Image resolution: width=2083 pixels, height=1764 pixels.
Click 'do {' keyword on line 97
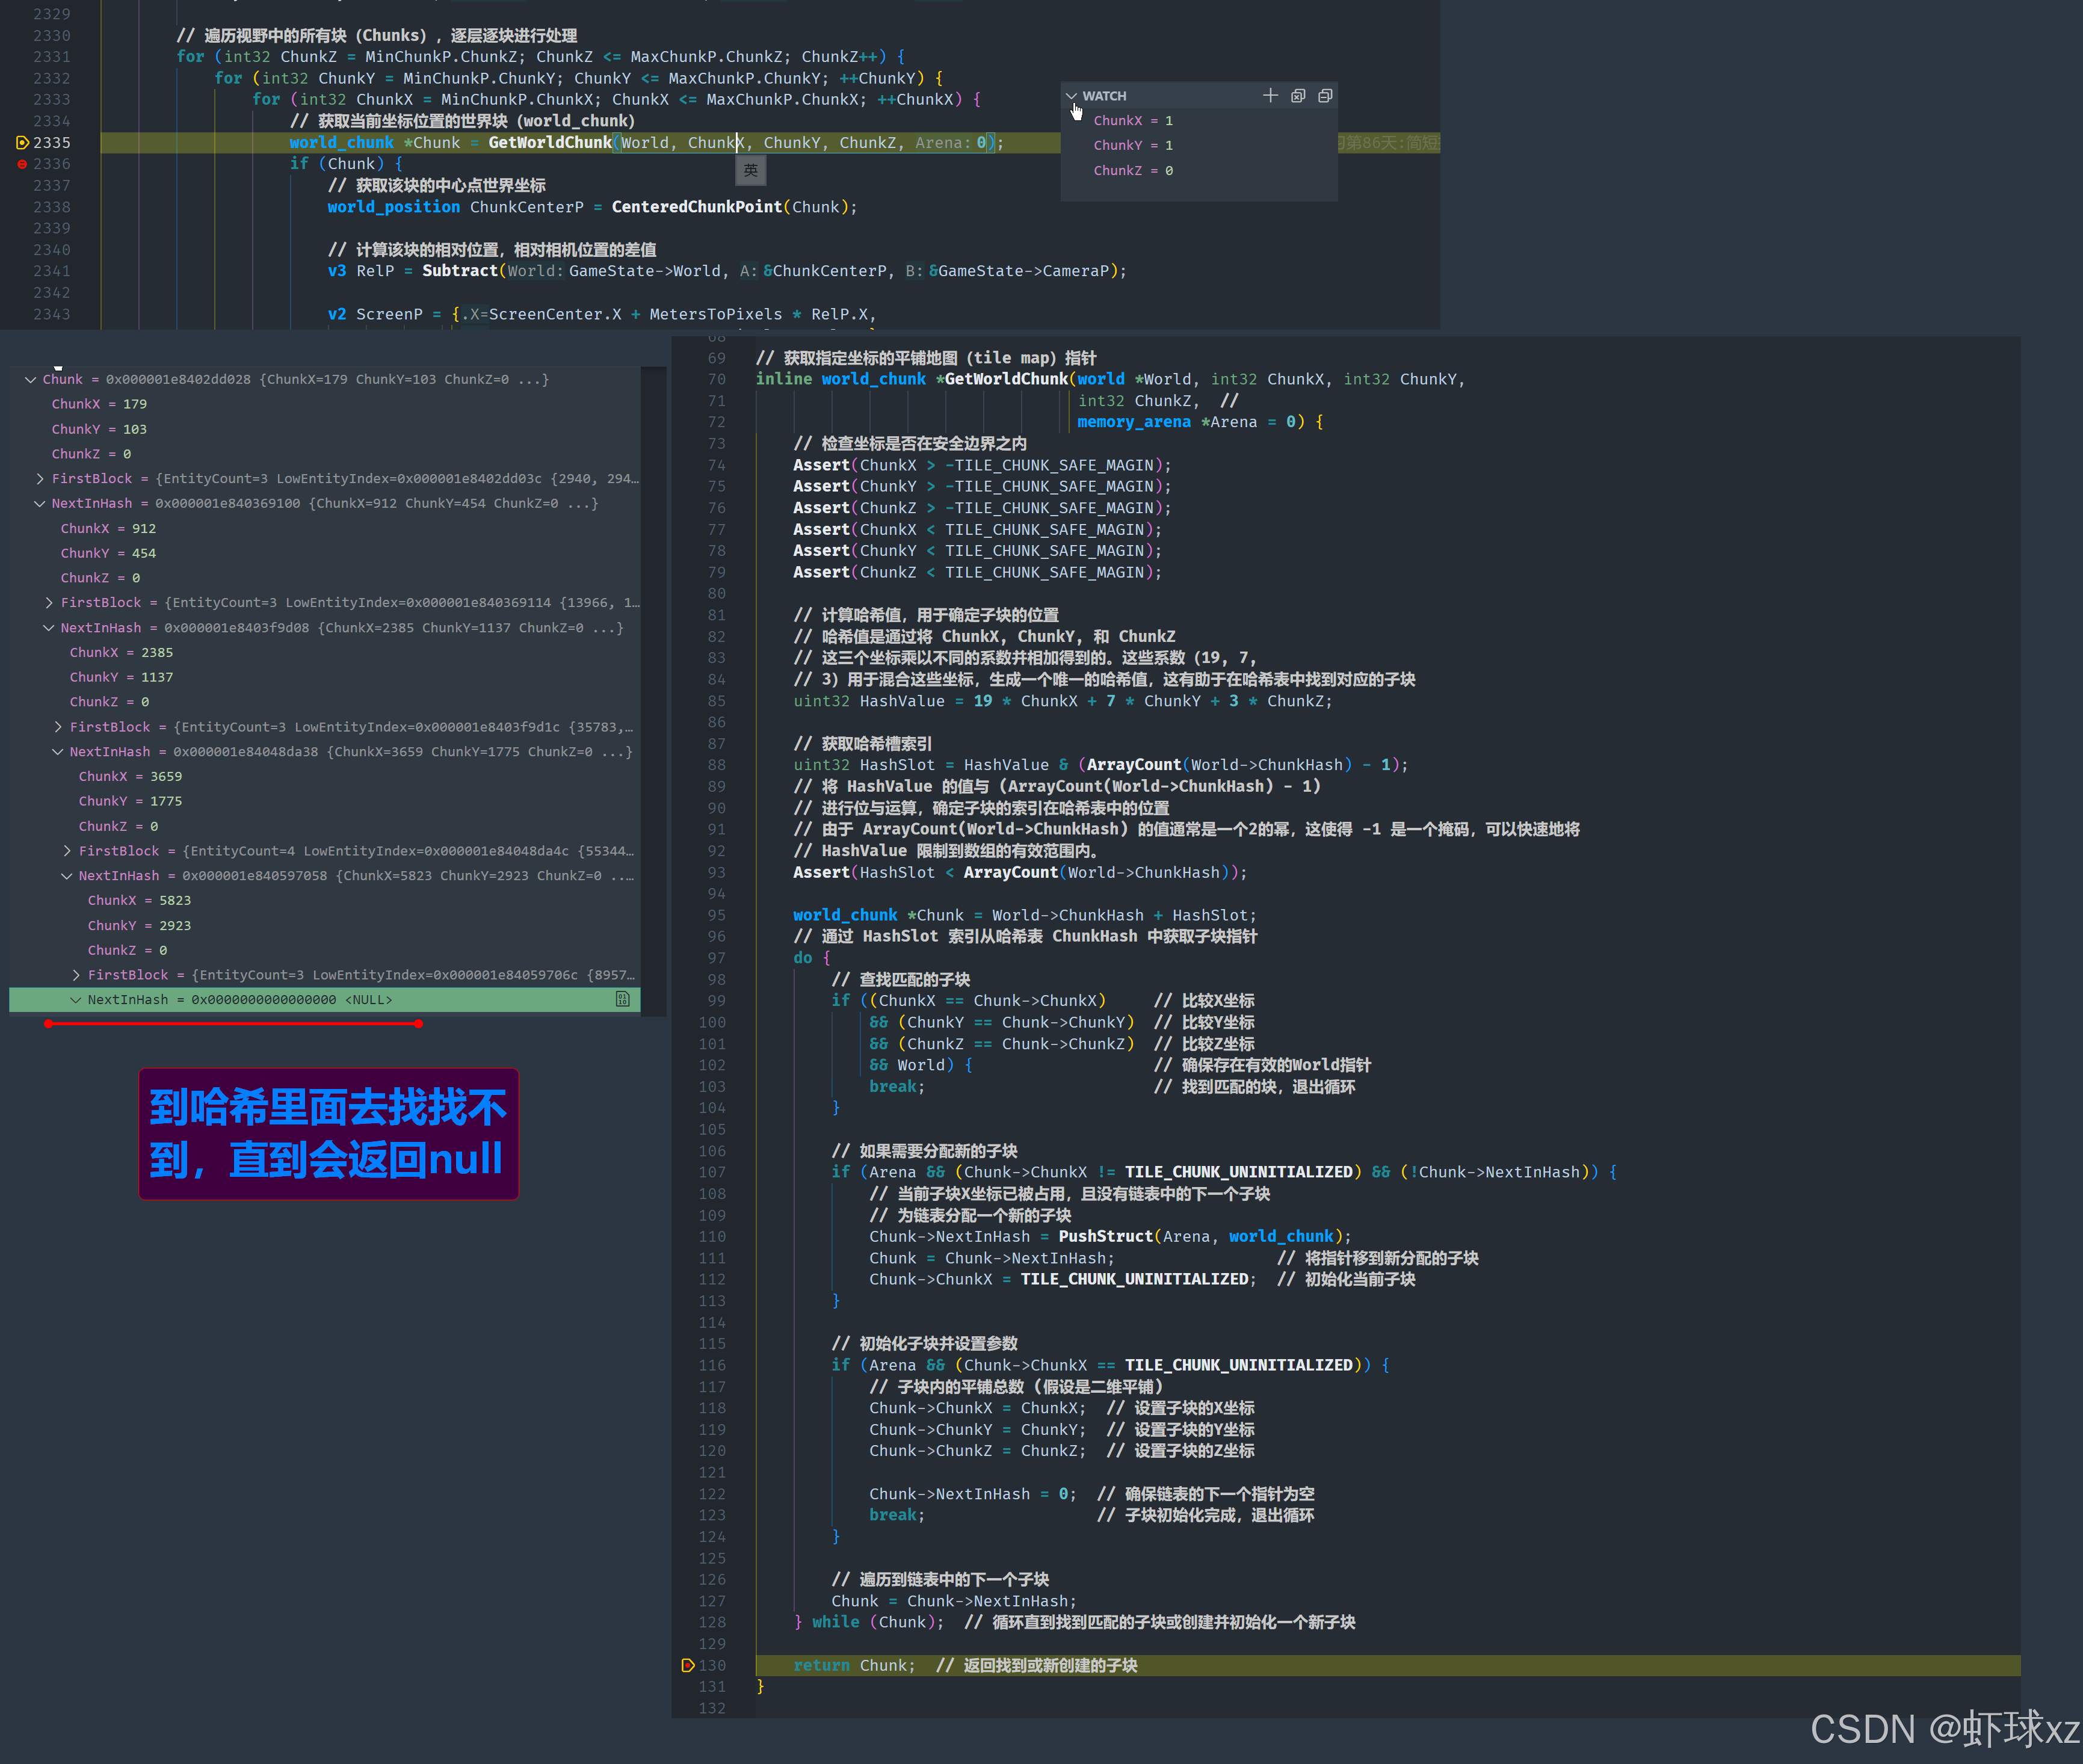click(811, 958)
